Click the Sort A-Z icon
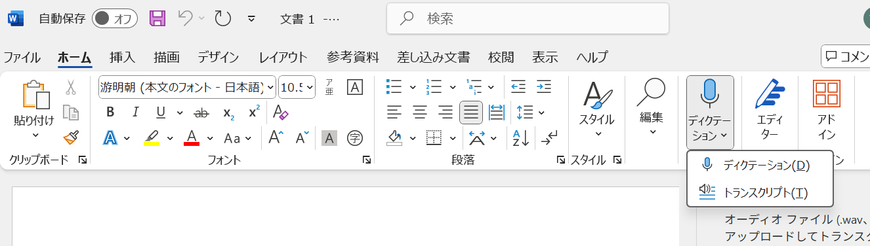Screen dimensions: 870x246 click(521, 138)
